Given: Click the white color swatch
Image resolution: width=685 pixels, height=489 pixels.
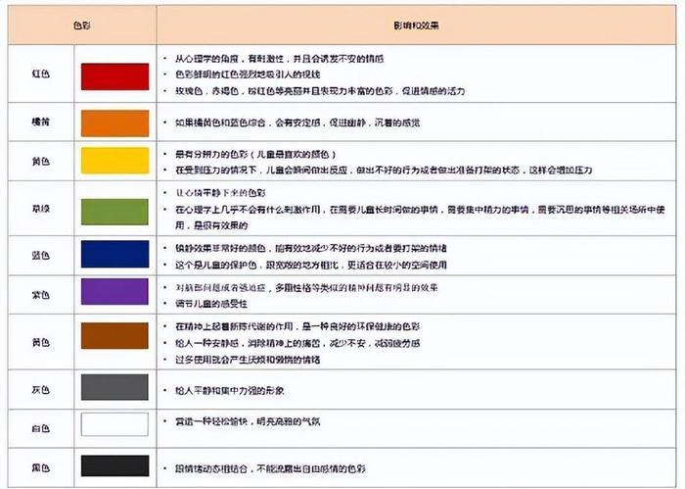Looking at the screenshot, I should [x=114, y=425].
